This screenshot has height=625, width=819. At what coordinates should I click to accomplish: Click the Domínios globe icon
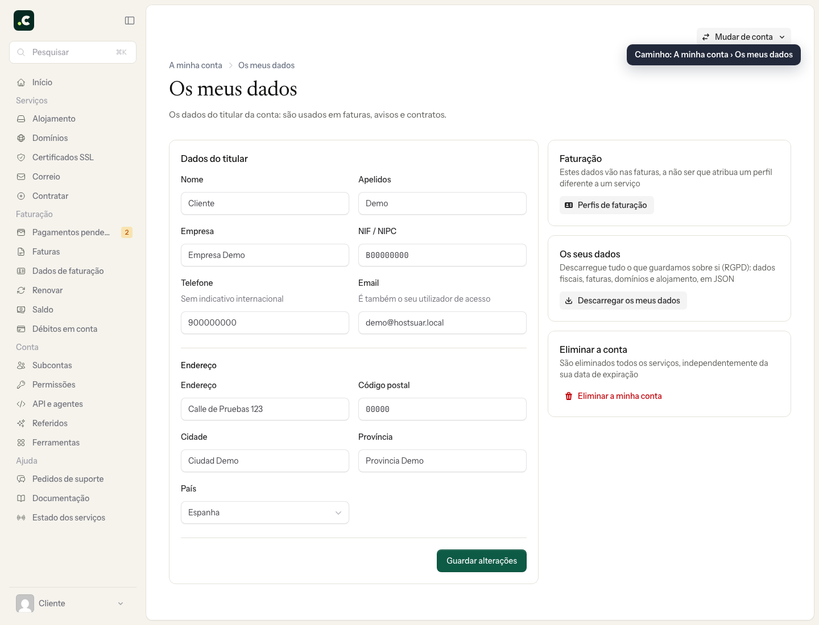coord(21,138)
